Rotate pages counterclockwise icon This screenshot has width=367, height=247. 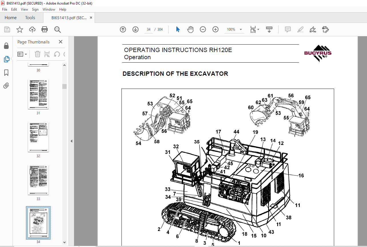tap(57, 54)
